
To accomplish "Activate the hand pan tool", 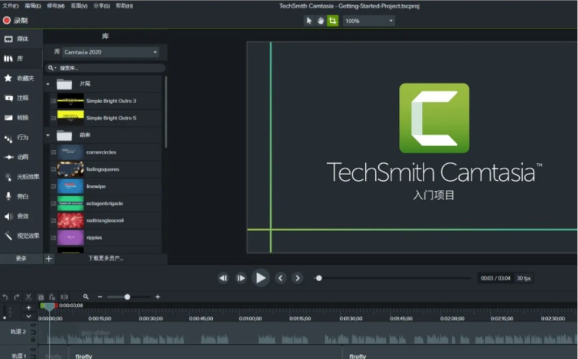I will pyautogui.click(x=321, y=20).
